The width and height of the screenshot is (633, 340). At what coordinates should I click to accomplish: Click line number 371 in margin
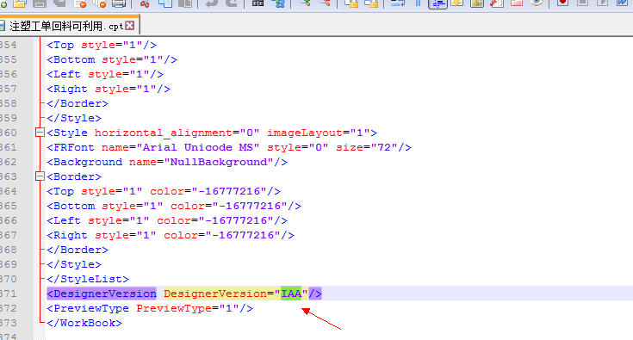click(9, 294)
